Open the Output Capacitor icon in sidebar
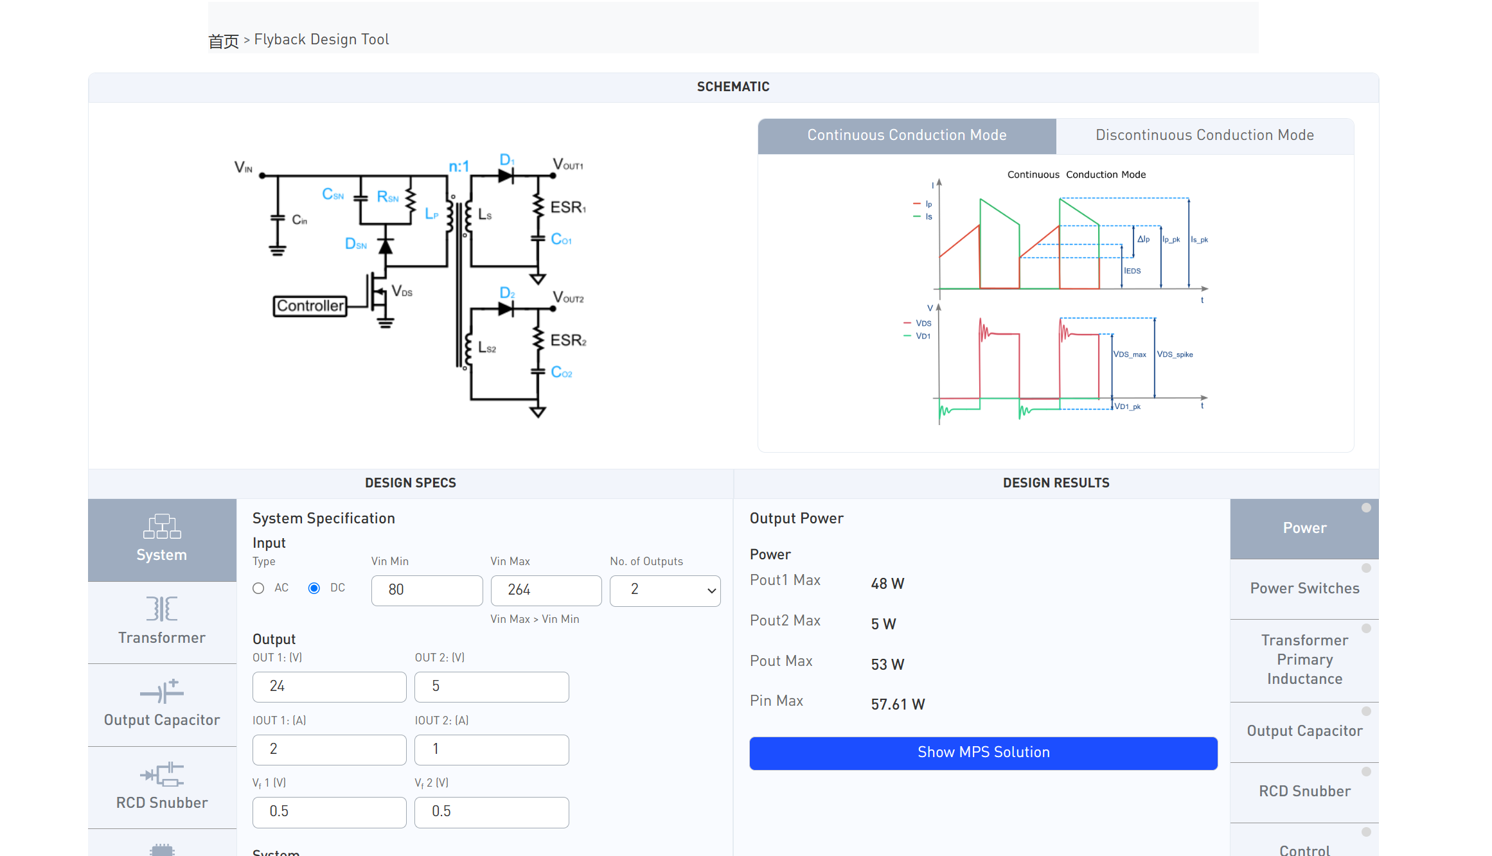Viewport: 1492px width, 856px height. pyautogui.click(x=162, y=692)
